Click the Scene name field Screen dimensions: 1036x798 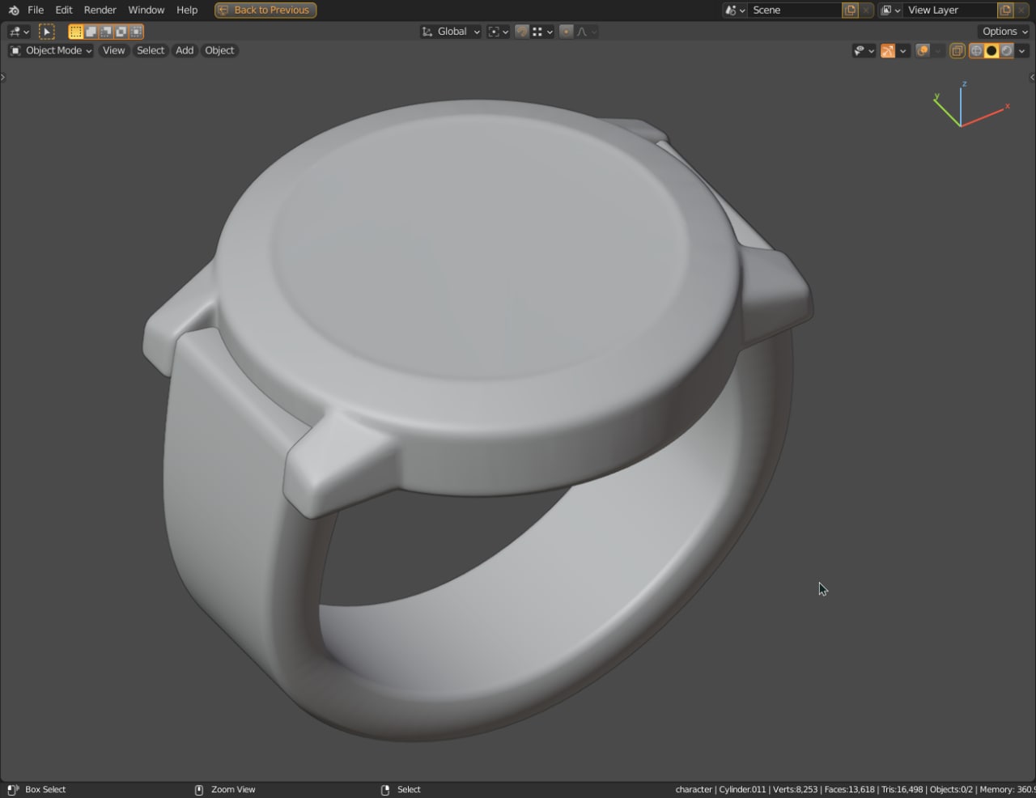(x=795, y=10)
